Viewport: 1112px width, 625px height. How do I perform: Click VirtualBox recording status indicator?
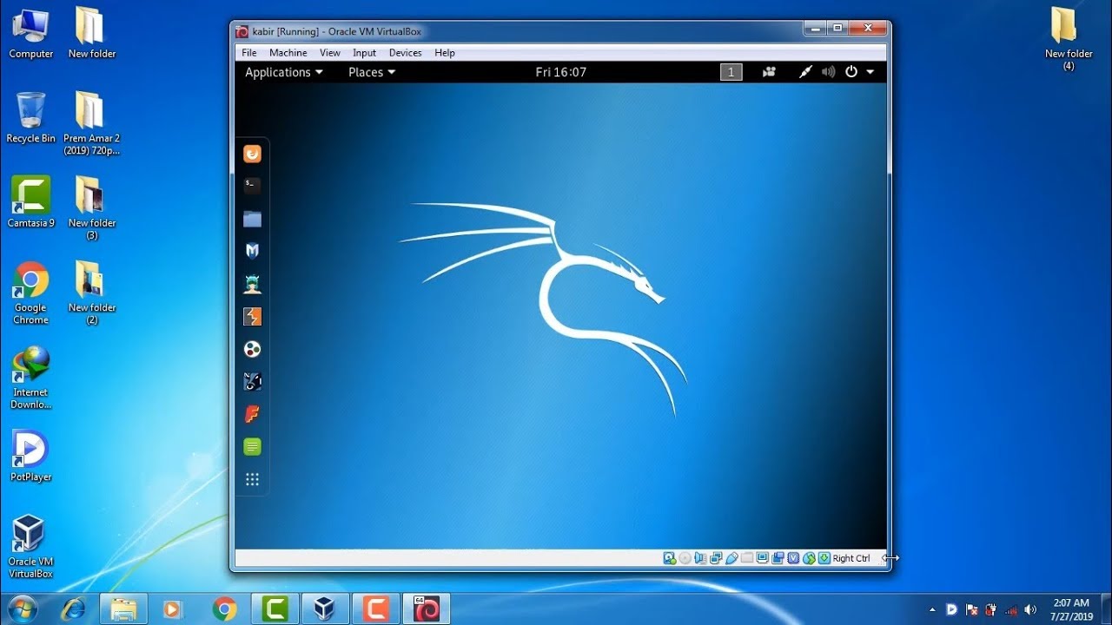coord(778,558)
